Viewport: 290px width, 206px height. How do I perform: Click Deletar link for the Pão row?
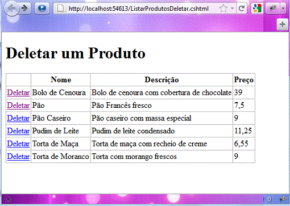tap(18, 106)
